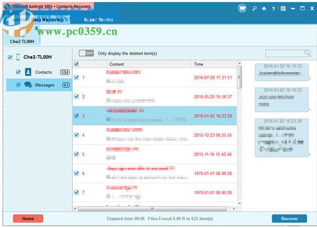Screen dimensions: 317x228
Task: Toggle the Che2-TL00H device checkbox
Action: [10, 57]
